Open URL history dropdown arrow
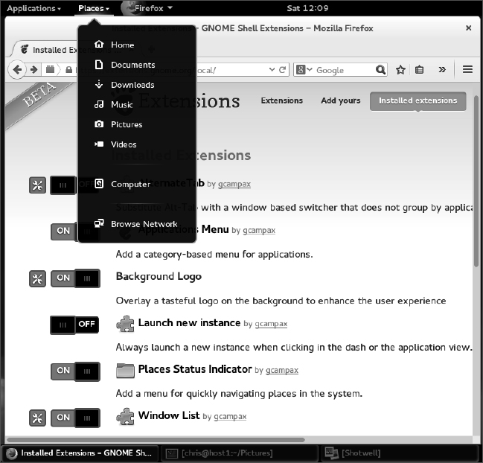The image size is (483, 463). (x=272, y=70)
